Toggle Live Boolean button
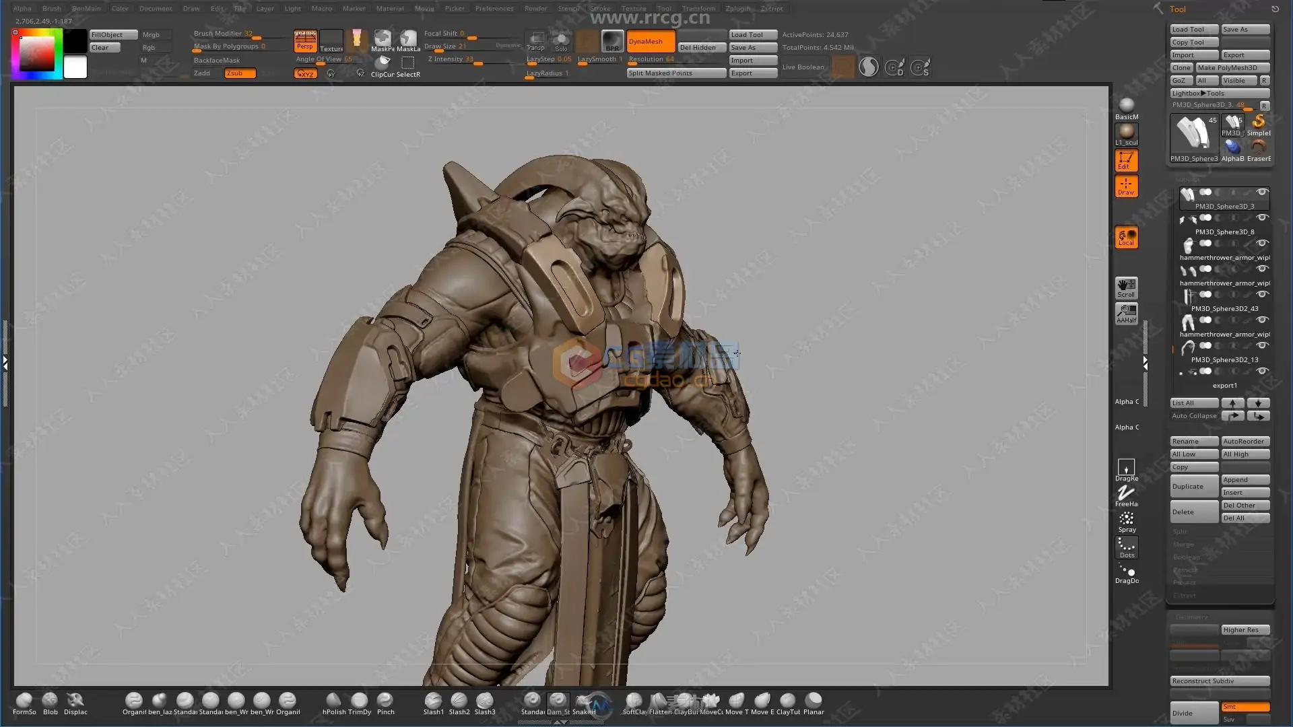 click(802, 67)
